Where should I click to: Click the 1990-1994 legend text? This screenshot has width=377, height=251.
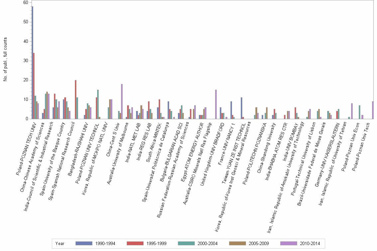point(105,243)
